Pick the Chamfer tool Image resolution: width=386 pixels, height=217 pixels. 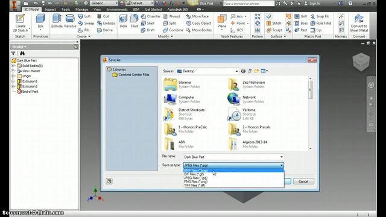point(151,16)
